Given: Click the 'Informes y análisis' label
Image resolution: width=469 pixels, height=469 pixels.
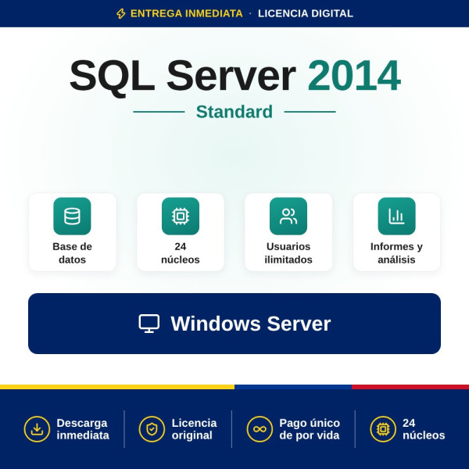Looking at the screenshot, I should [396, 253].
